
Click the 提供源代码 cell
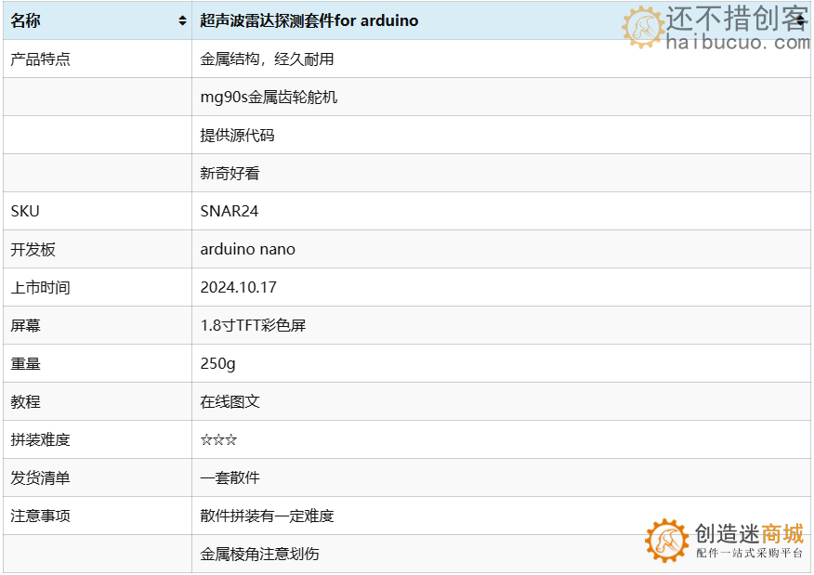[238, 136]
